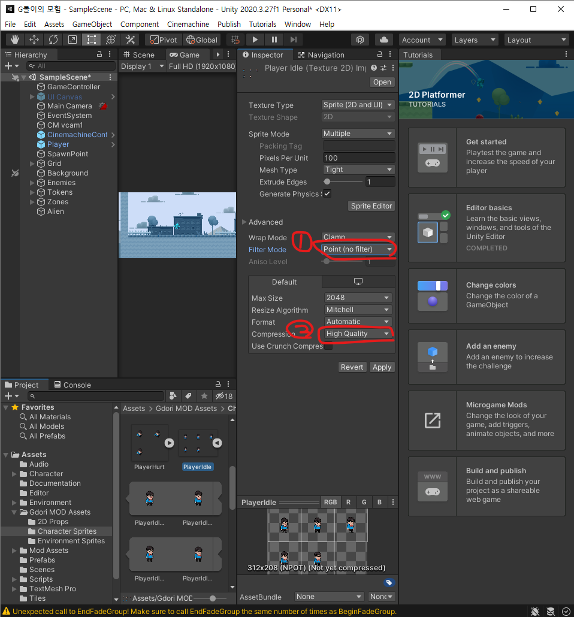574x617 pixels.
Task: Open Inspector preset selector icon
Action: (383, 68)
